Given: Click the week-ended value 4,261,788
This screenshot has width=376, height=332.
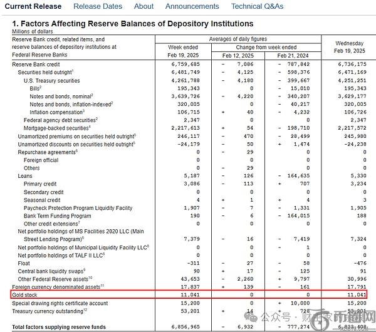Looking at the screenshot, I should point(185,81).
